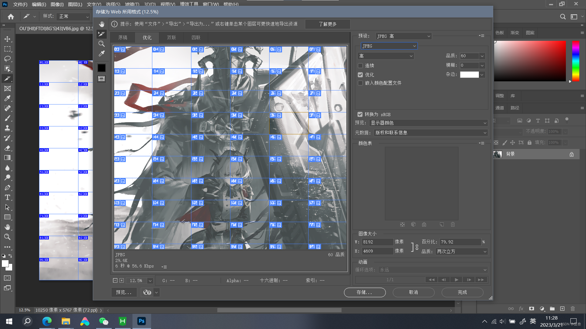Screen dimensions: 586x329
Task: Open the 高 compression quality dropdown
Action: coord(385,56)
